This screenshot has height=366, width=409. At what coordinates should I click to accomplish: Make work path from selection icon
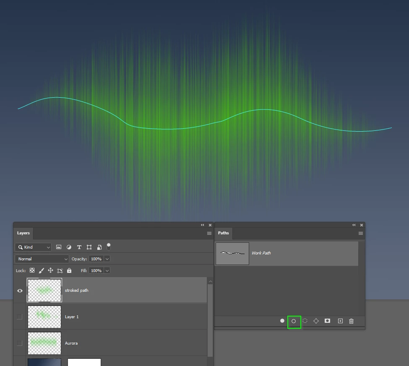click(316, 321)
